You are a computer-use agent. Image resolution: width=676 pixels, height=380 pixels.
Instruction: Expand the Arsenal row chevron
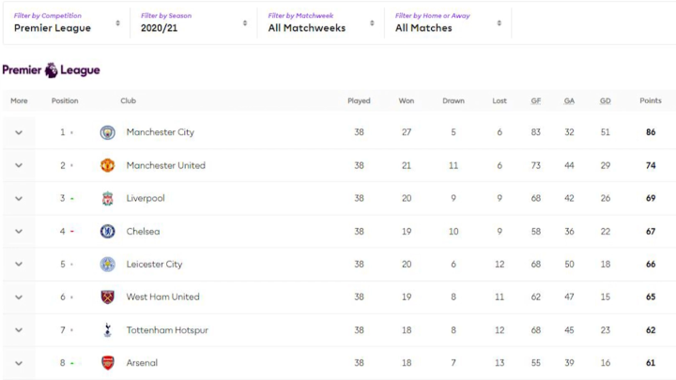coord(18,363)
